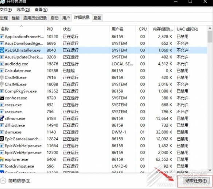This screenshot has width=213, height=189.
Task: Select the 详细信息 tab
Action: [x=82, y=18]
